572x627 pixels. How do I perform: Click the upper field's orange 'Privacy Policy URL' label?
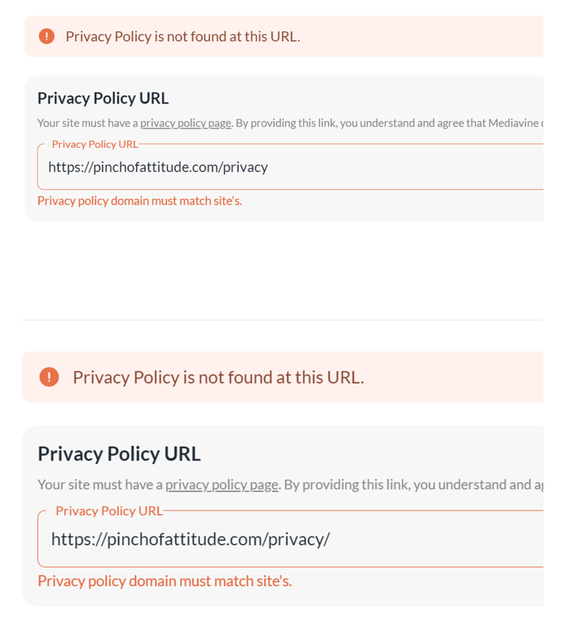95,144
